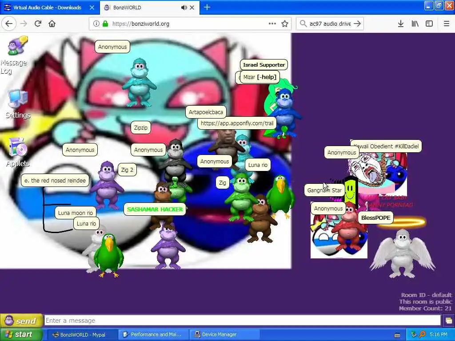Mute the BonziWORLD tab audio icon
455x341 pixels.
184,8
